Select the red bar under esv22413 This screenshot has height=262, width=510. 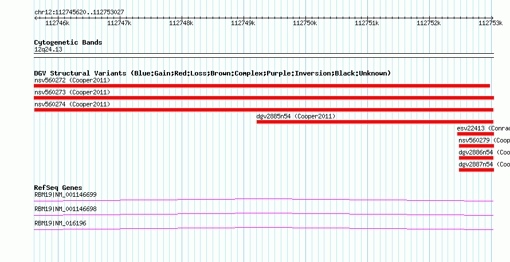[476, 134]
